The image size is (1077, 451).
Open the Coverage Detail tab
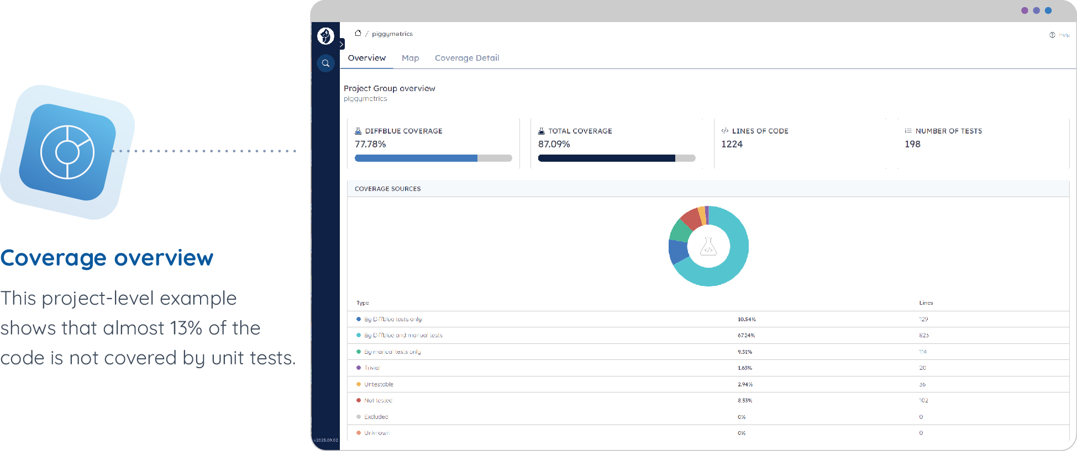466,58
